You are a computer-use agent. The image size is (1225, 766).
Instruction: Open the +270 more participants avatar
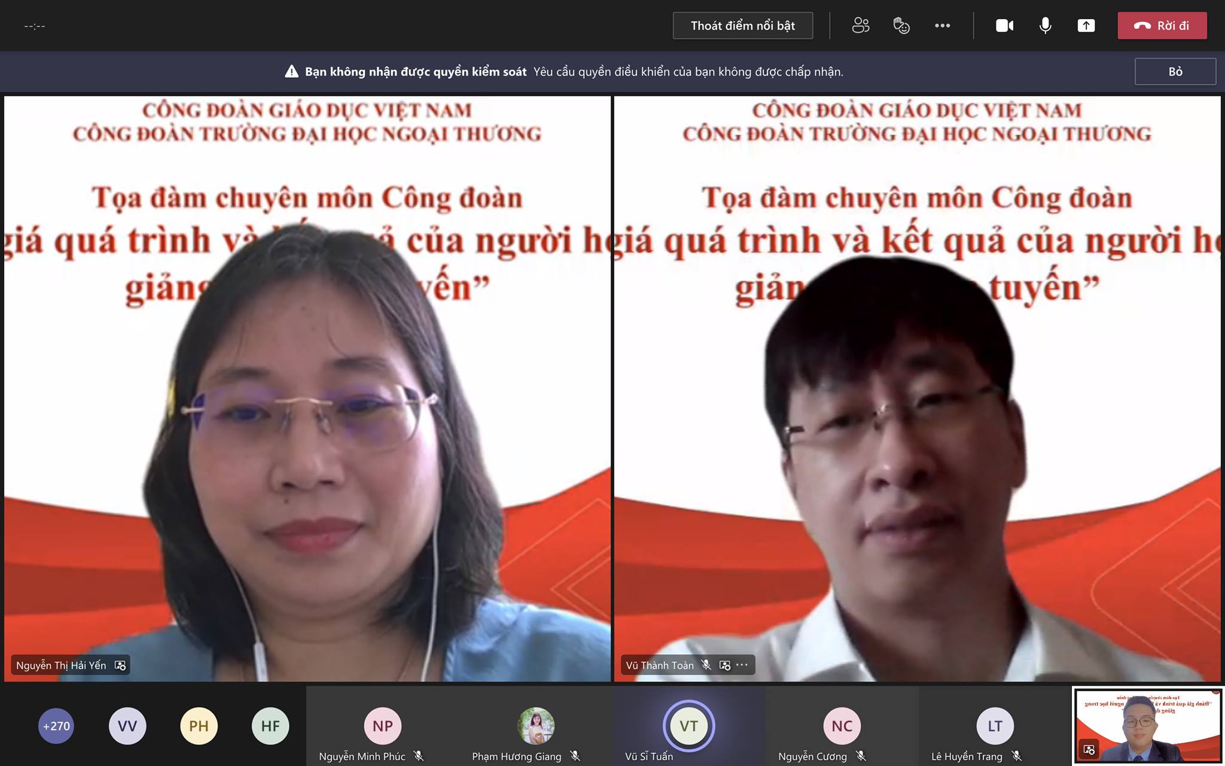coord(56,726)
